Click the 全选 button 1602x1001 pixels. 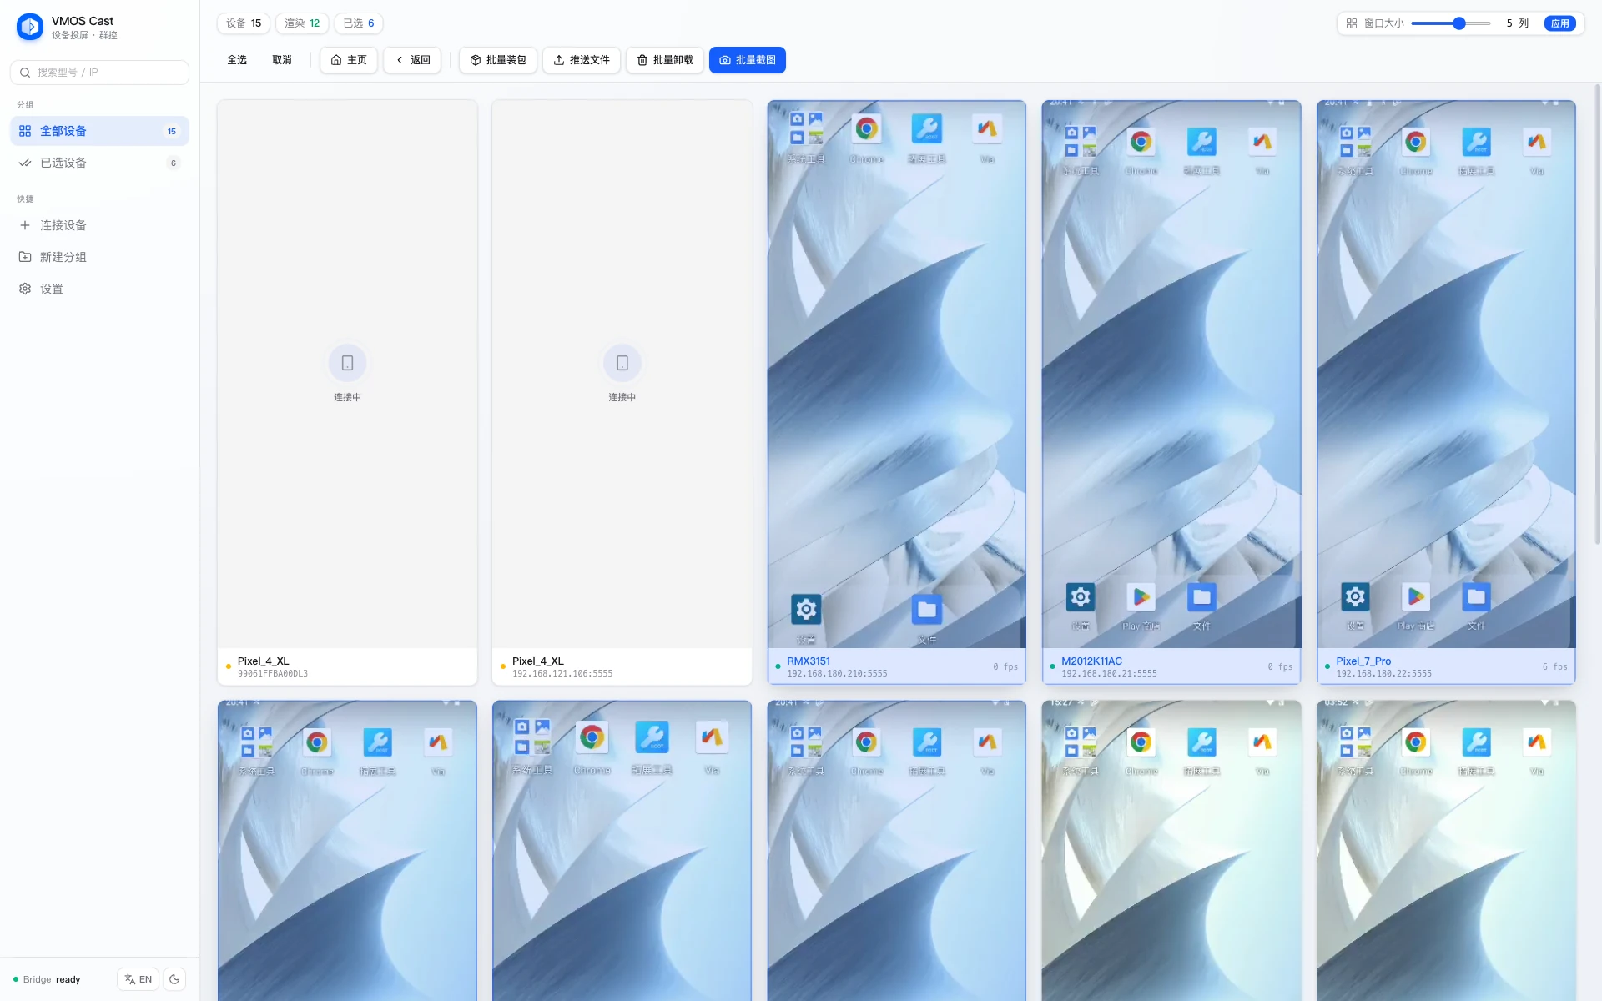point(237,60)
